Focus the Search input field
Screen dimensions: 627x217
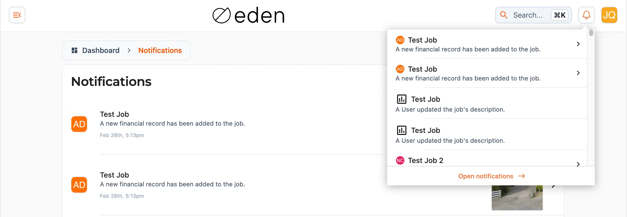[x=533, y=15]
